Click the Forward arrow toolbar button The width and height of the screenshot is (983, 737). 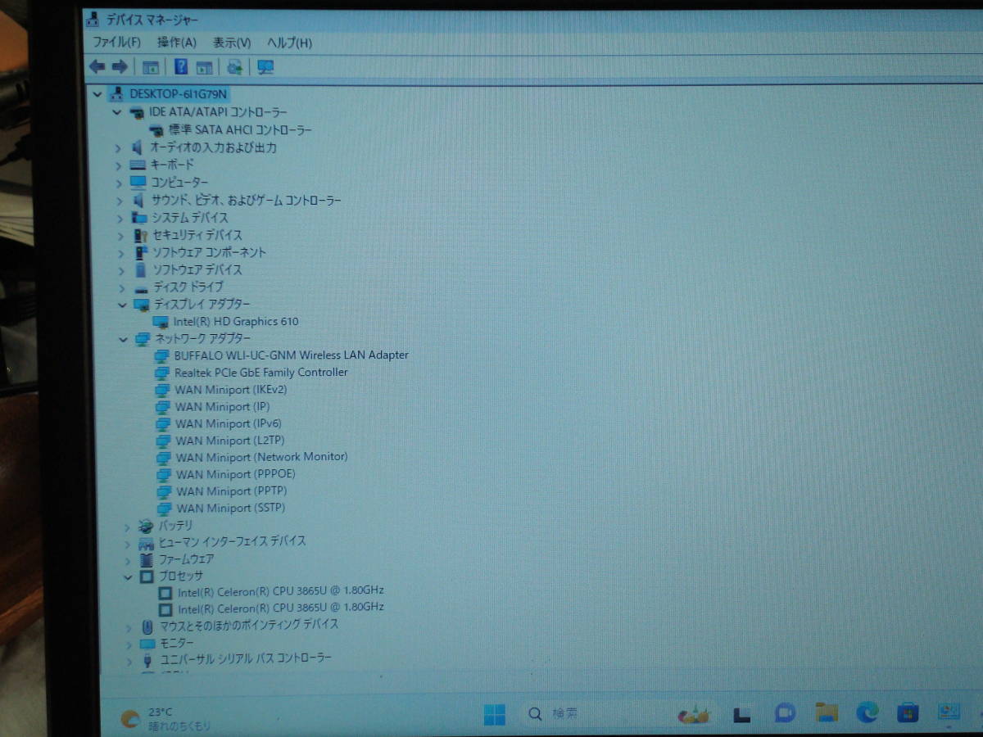pos(120,67)
